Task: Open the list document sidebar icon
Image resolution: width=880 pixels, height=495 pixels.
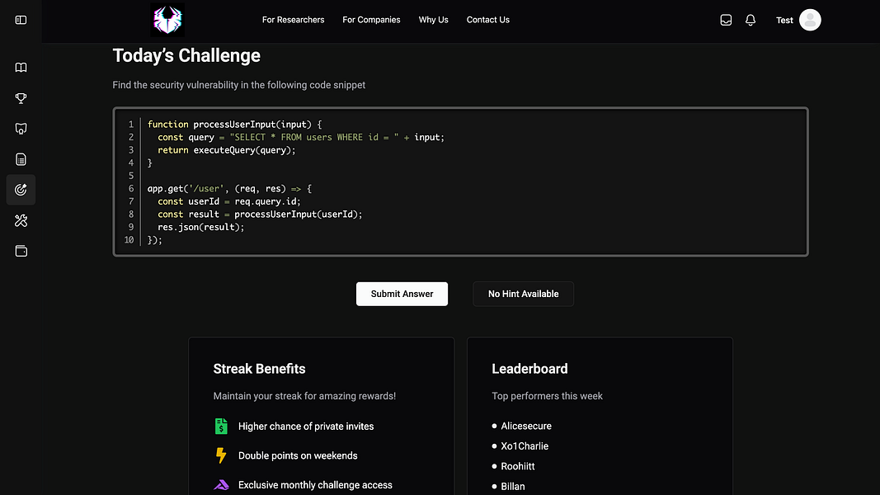Action: point(21,159)
